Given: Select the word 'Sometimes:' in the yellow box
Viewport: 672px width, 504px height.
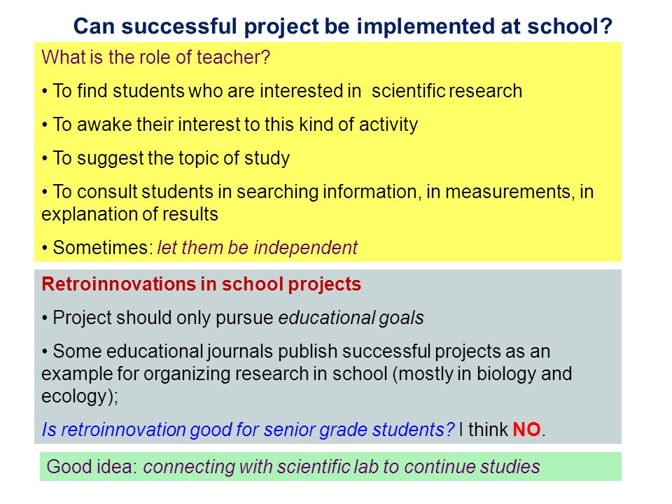Looking at the screenshot, I should [103, 248].
